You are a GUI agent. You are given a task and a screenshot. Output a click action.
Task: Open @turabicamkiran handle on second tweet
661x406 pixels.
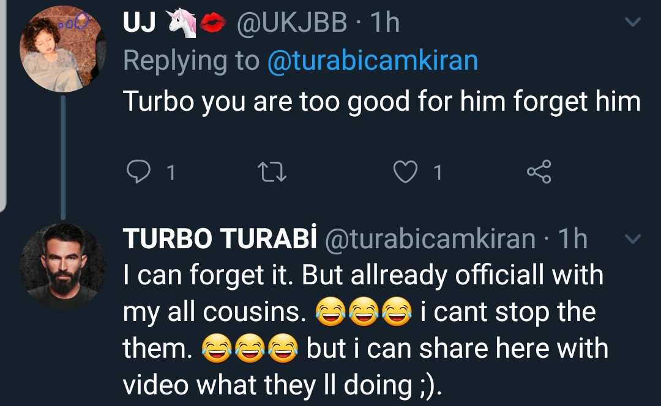[x=430, y=239]
